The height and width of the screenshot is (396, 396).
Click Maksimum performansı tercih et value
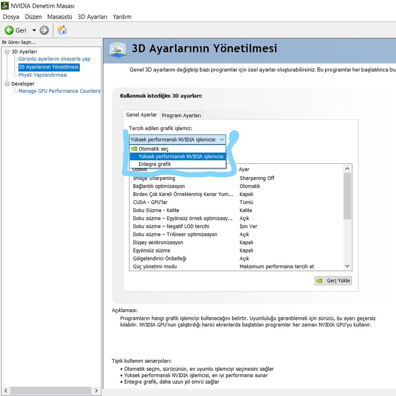[x=277, y=266]
